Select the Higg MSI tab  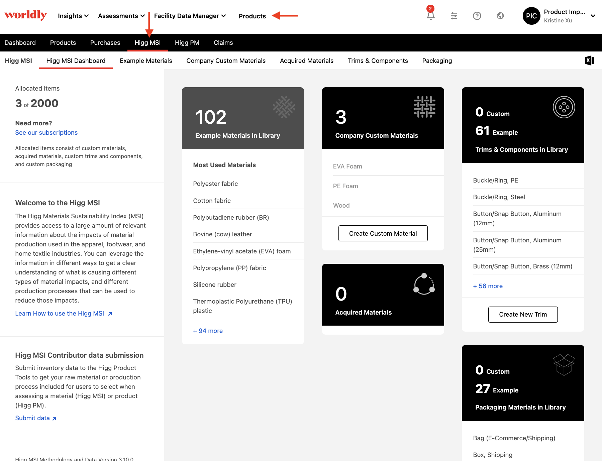coord(147,42)
